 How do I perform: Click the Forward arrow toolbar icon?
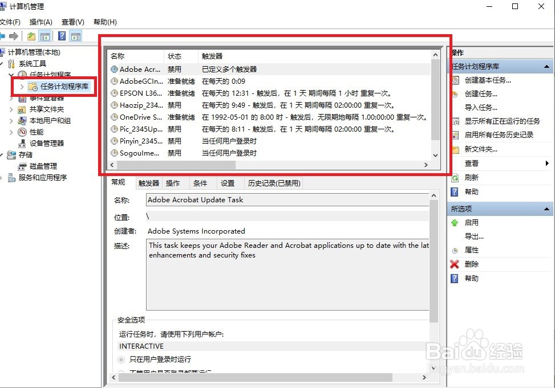pos(14,36)
